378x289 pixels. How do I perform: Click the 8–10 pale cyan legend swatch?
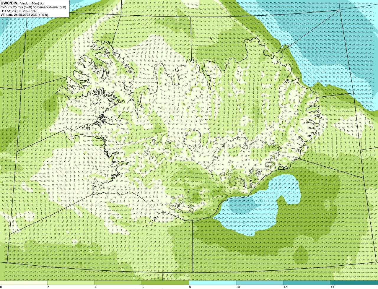point(213,282)
